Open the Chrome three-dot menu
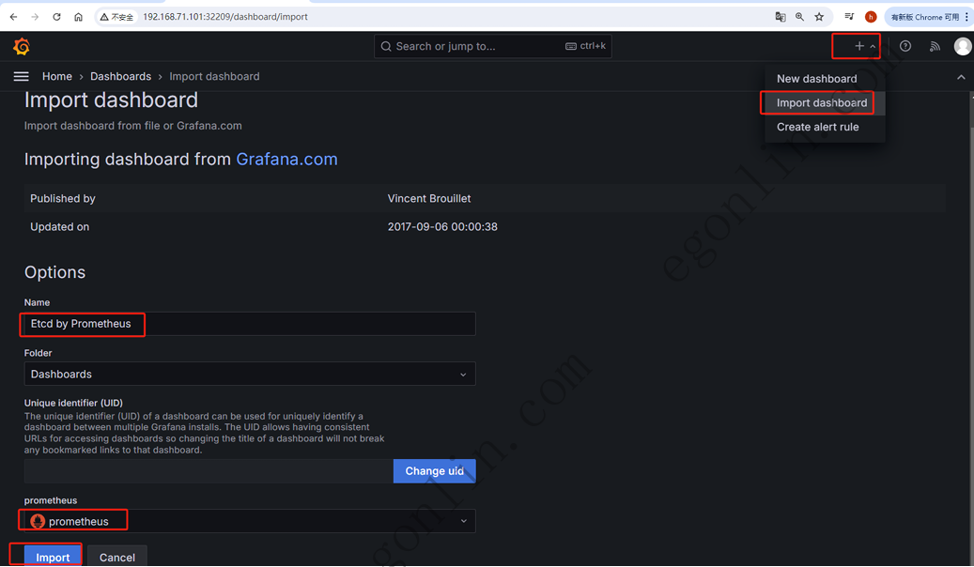This screenshot has width=974, height=567. (967, 17)
